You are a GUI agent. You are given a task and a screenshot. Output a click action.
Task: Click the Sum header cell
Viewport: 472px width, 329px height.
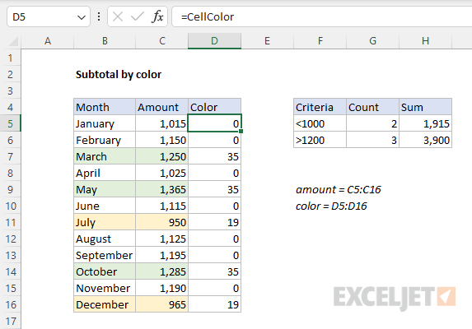pos(425,107)
